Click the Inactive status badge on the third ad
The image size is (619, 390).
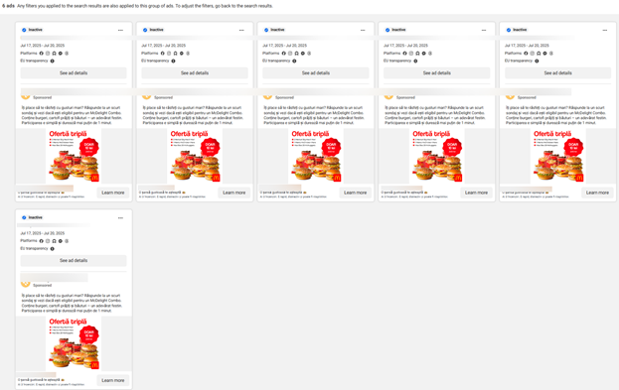click(x=274, y=30)
